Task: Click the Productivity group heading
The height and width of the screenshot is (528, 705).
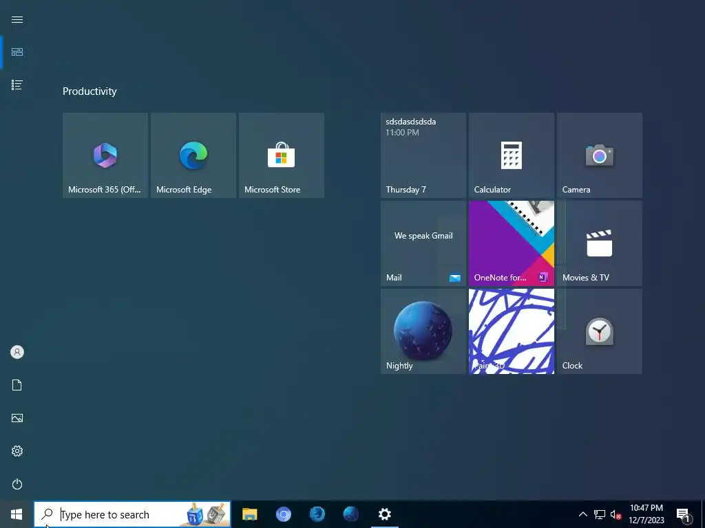Action: pyautogui.click(x=90, y=91)
